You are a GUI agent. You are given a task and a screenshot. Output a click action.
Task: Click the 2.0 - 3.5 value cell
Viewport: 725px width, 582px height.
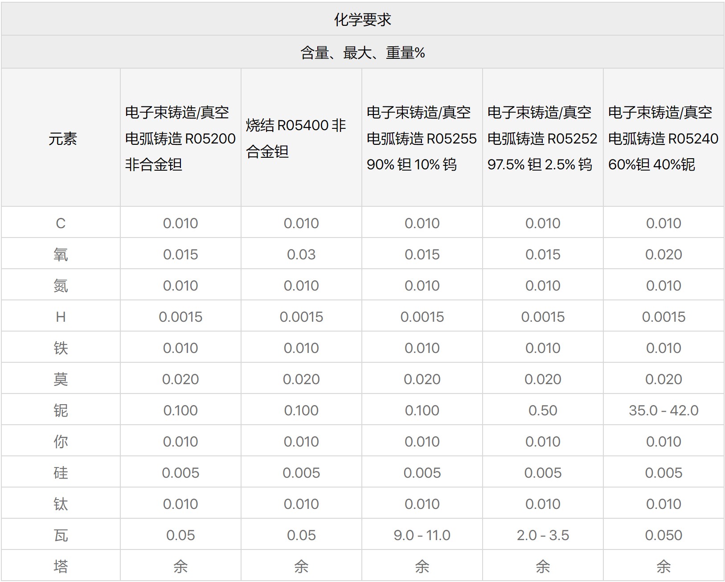tap(543, 535)
